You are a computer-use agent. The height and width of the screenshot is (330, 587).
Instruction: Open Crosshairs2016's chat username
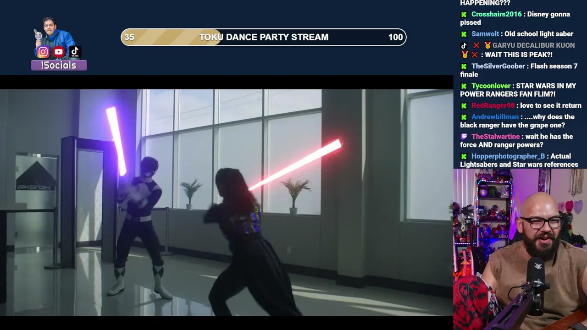(x=497, y=14)
